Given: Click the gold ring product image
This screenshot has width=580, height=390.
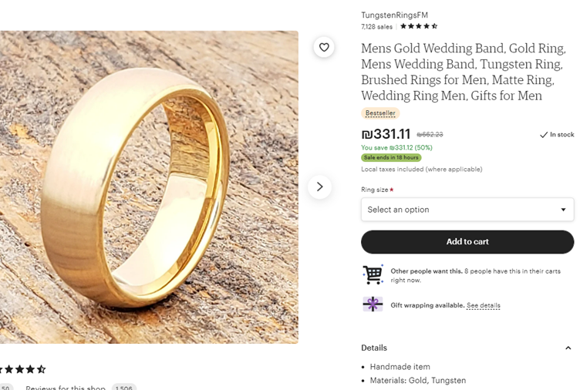Looking at the screenshot, I should tap(147, 187).
